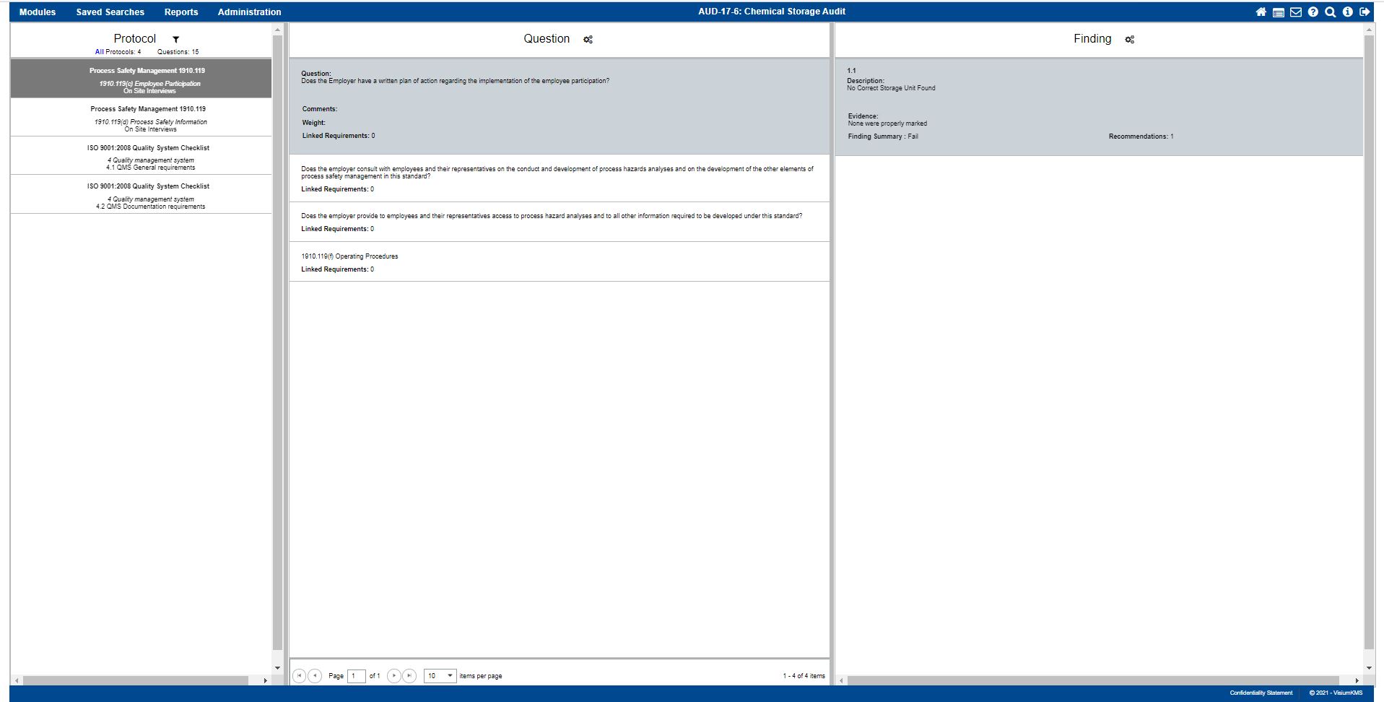Screen dimensions: 1384x702
Task: Open the Administration menu
Action: [x=249, y=12]
